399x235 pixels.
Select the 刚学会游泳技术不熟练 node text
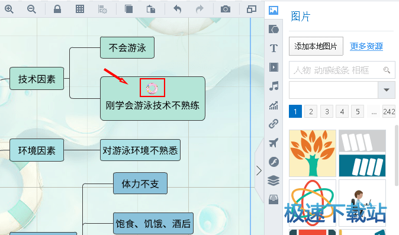[x=152, y=105]
